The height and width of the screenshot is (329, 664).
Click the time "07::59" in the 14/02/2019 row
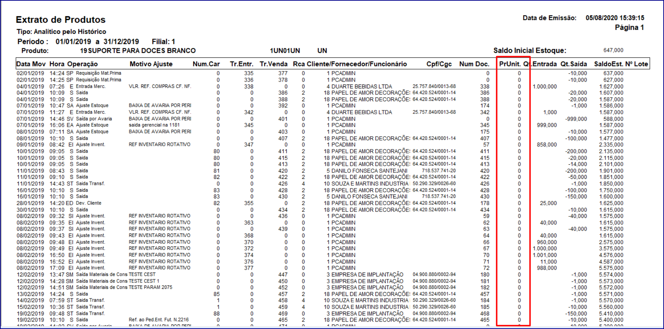57,300
